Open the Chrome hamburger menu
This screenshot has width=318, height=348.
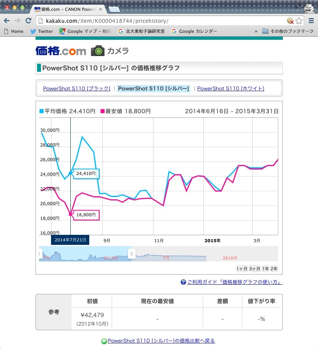[311, 21]
